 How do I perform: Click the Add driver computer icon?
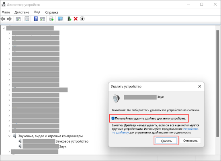click(x=70, y=19)
